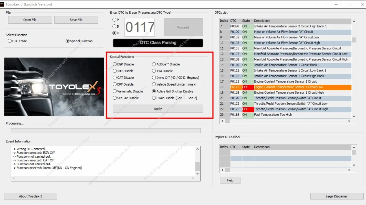Click the Open File button
The height and width of the screenshot is (205, 366).
click(x=30, y=20)
